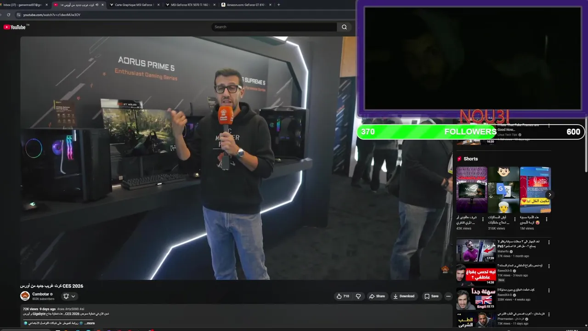Open the RaeedXA-G English 12:15 video thumbnail

(x=476, y=299)
